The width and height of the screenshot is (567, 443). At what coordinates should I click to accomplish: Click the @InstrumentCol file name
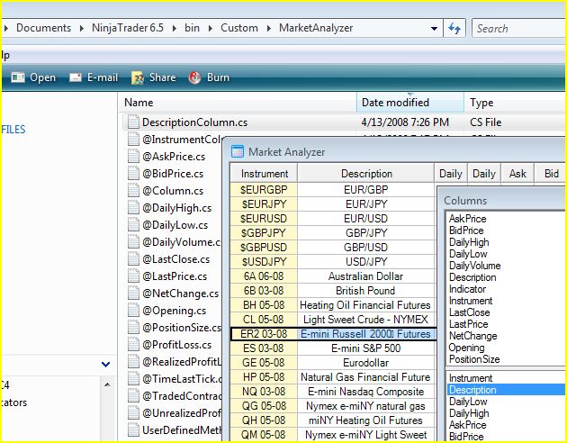(x=182, y=140)
